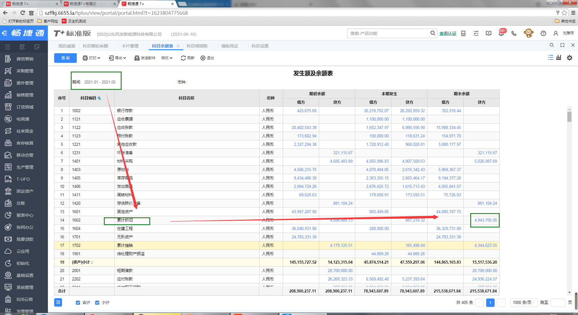Screen dimensions: 578x315
Task: Sort by 科目编码 column arrow
Action: 99,98
